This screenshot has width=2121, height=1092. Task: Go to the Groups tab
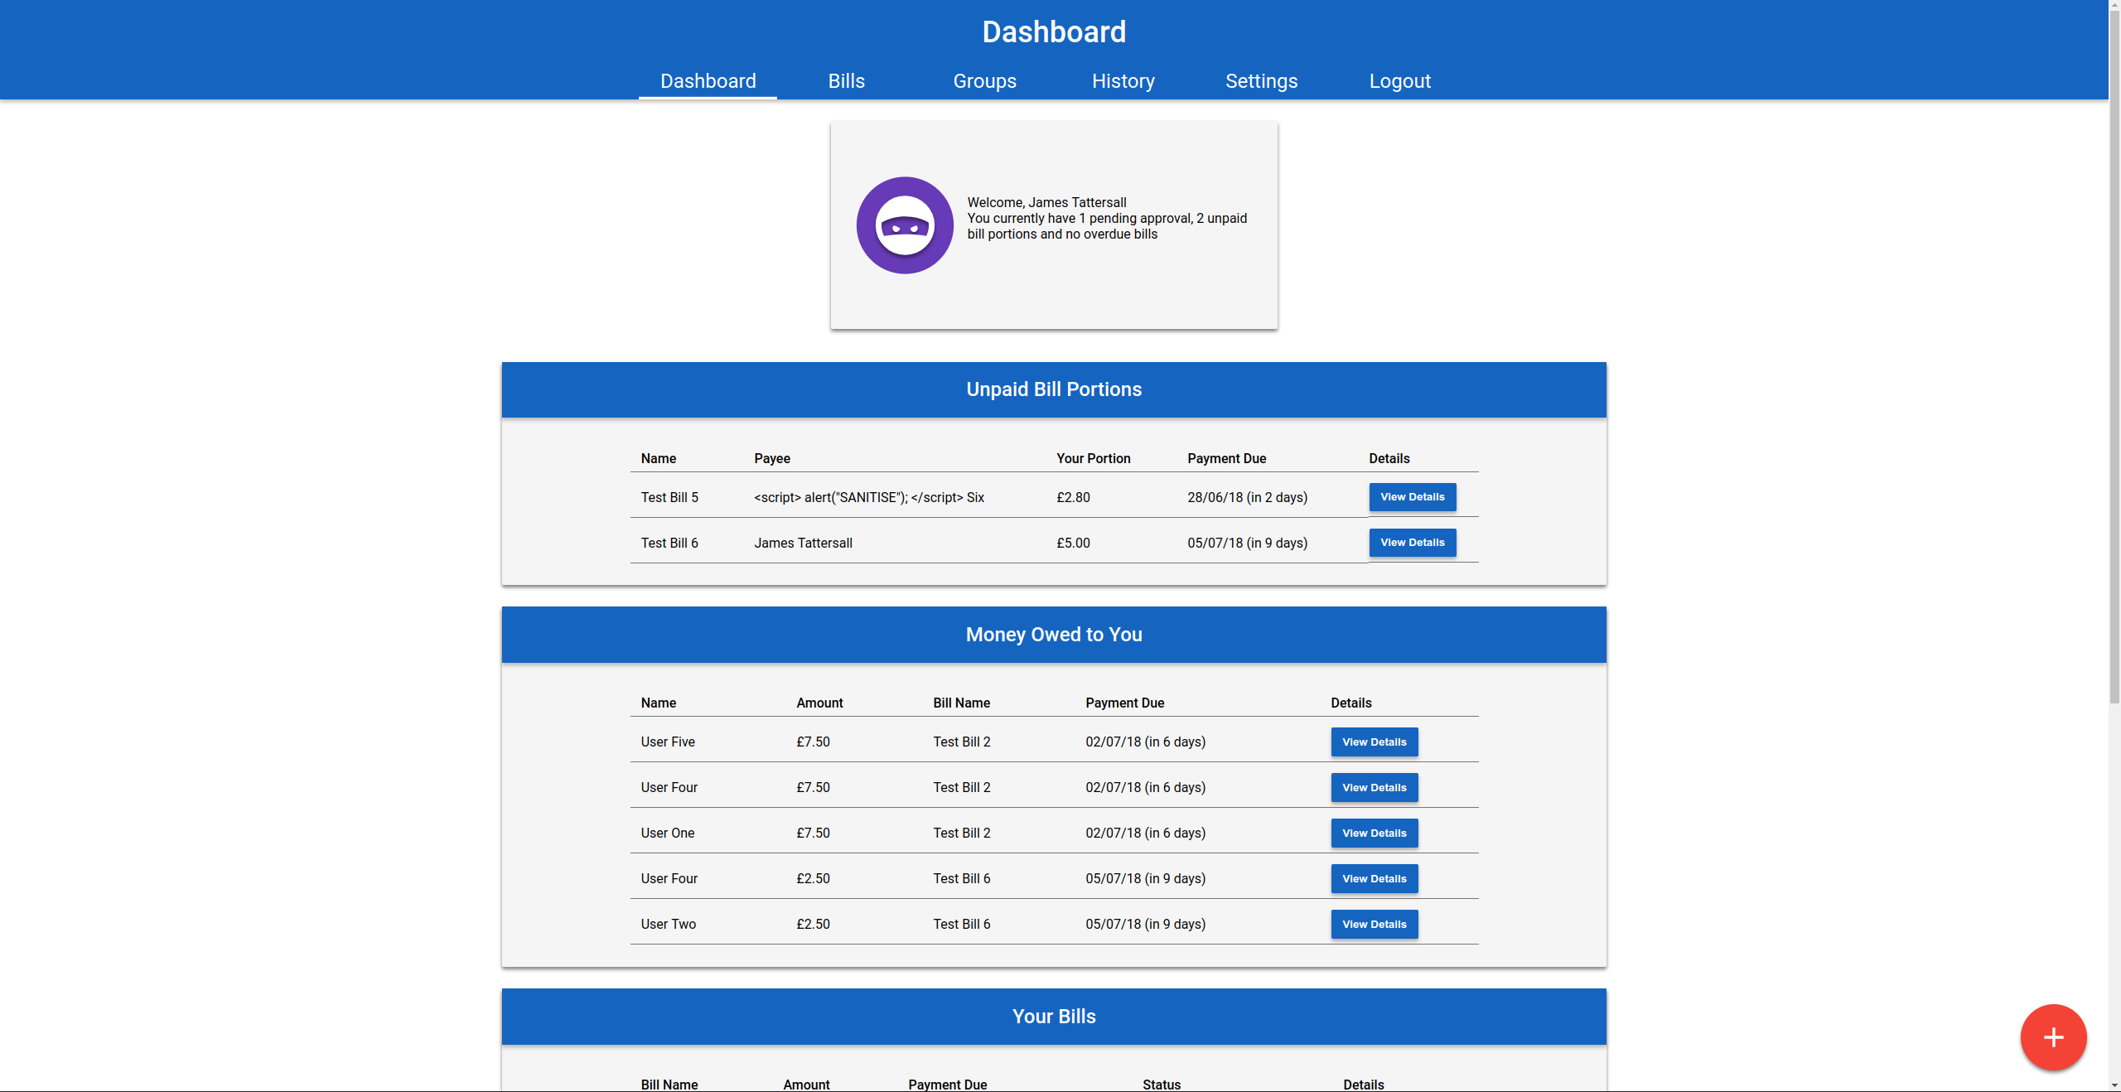pos(984,81)
